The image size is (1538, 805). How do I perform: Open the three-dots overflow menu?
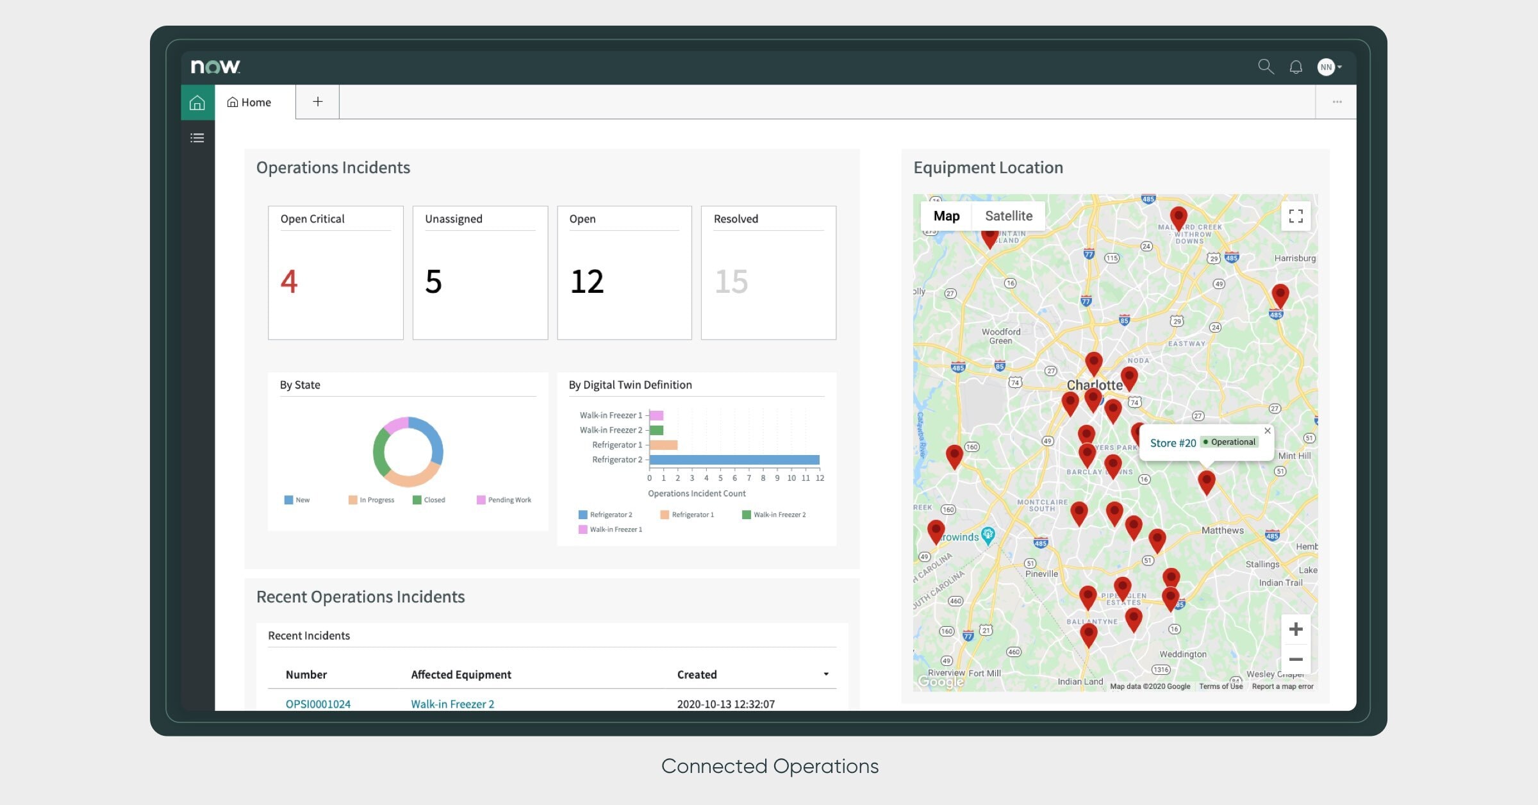pyautogui.click(x=1337, y=102)
